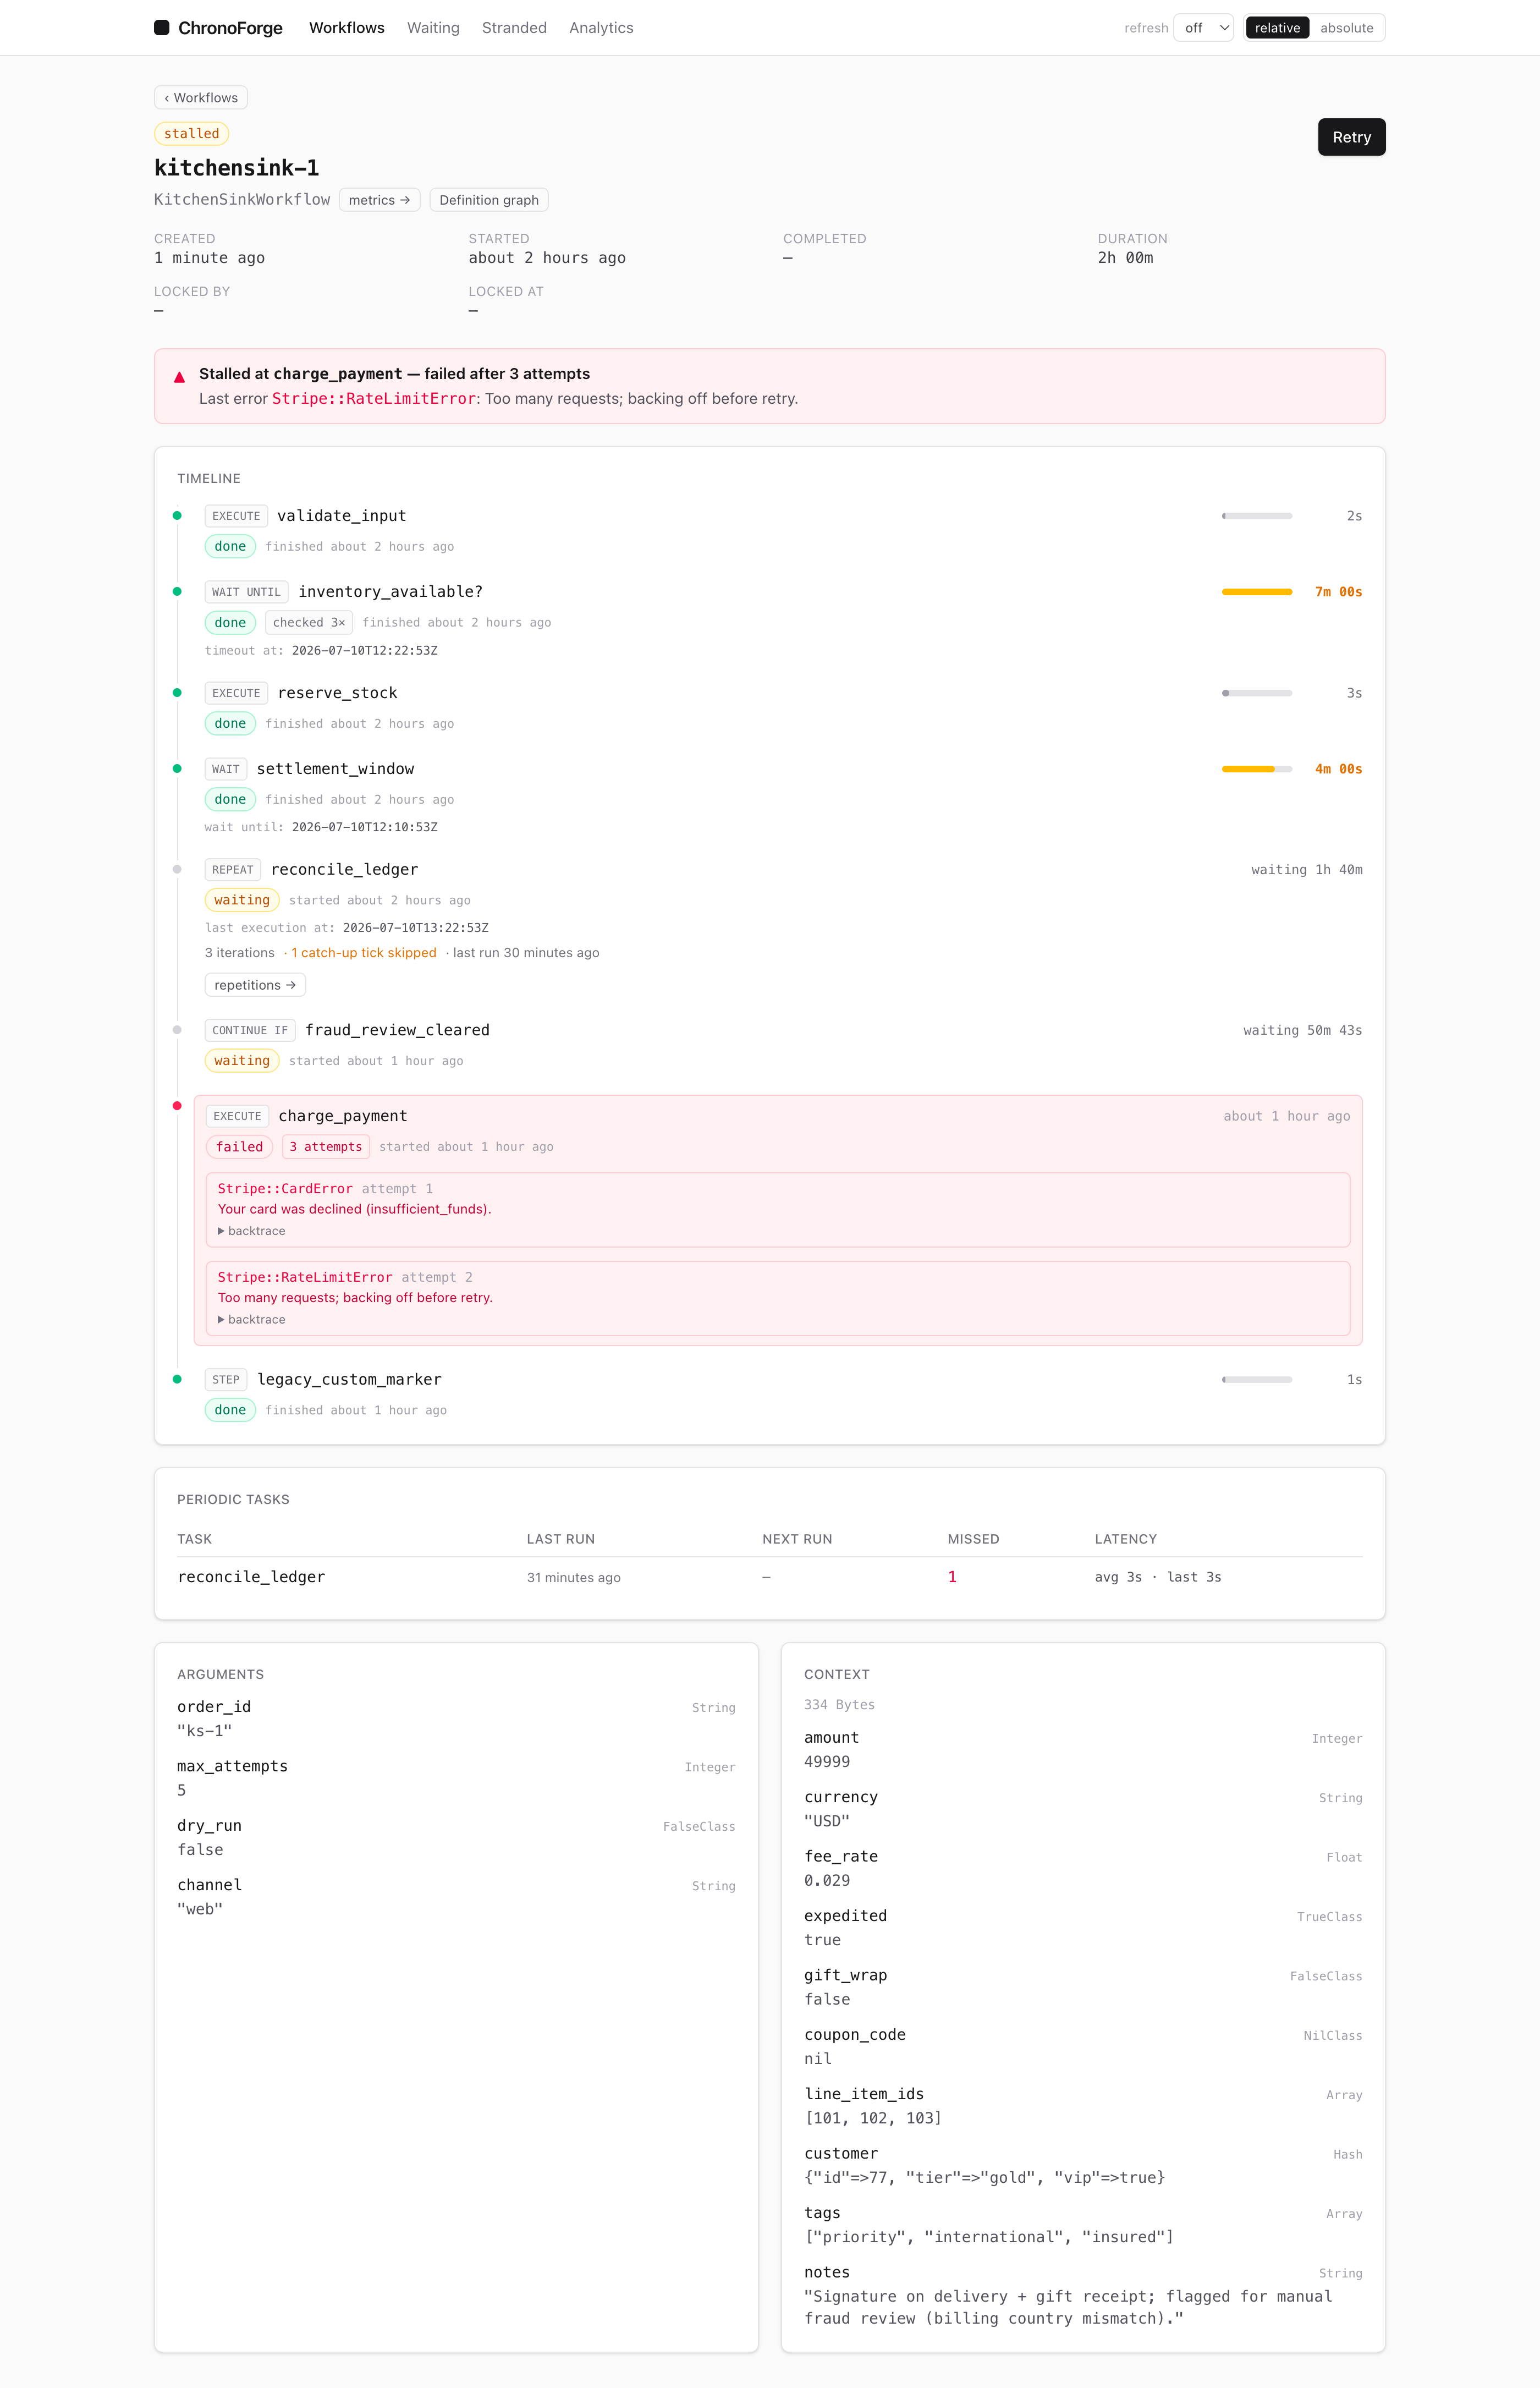Click the red warning triangle in stall alert
This screenshot has width=1540, height=2388.
click(x=179, y=377)
